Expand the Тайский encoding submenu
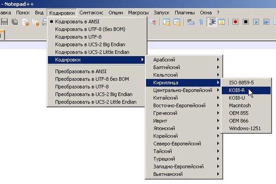Image resolution: width=276 pixels, height=184 pixels. click(x=184, y=151)
